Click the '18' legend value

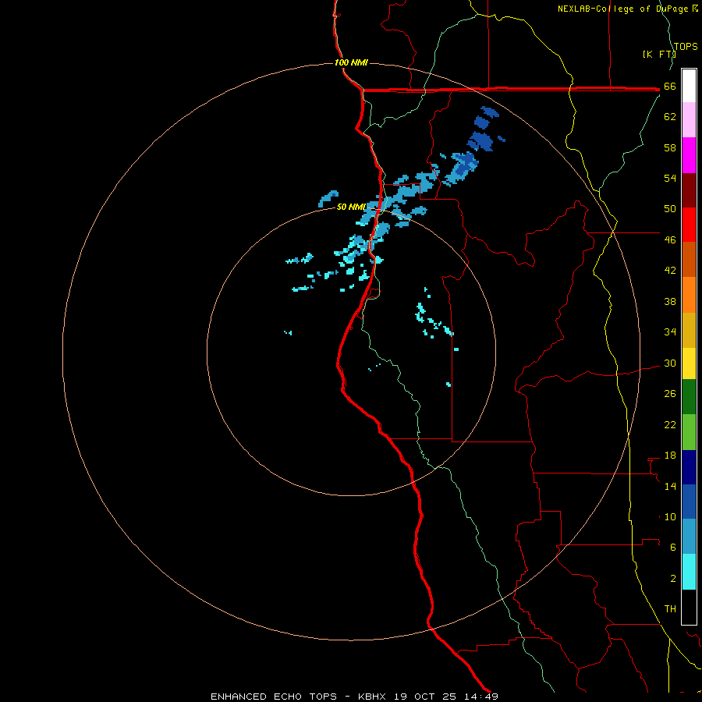tap(670, 456)
